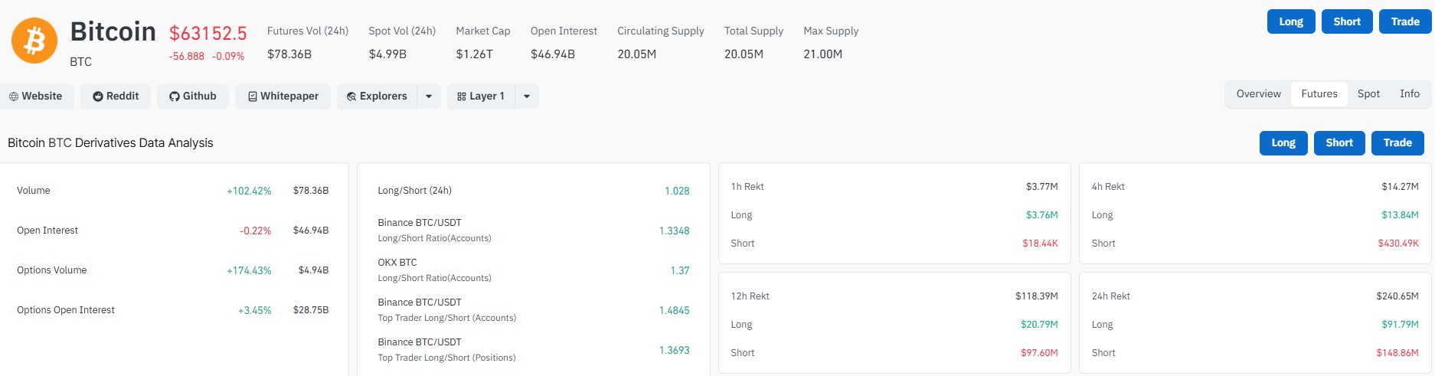Click Short button beside Derivatives Data Analysis
The width and height of the screenshot is (1435, 376).
pyautogui.click(x=1339, y=143)
